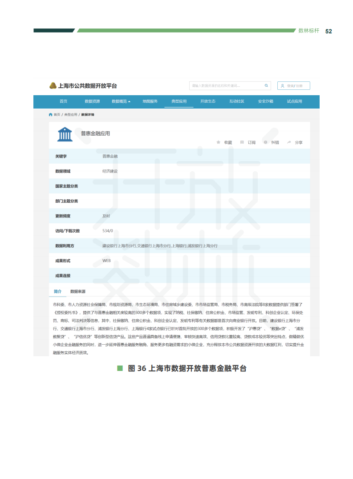The image size is (353, 479).
Task: Click the 订阅 subscribe icon
Action: 242,142
